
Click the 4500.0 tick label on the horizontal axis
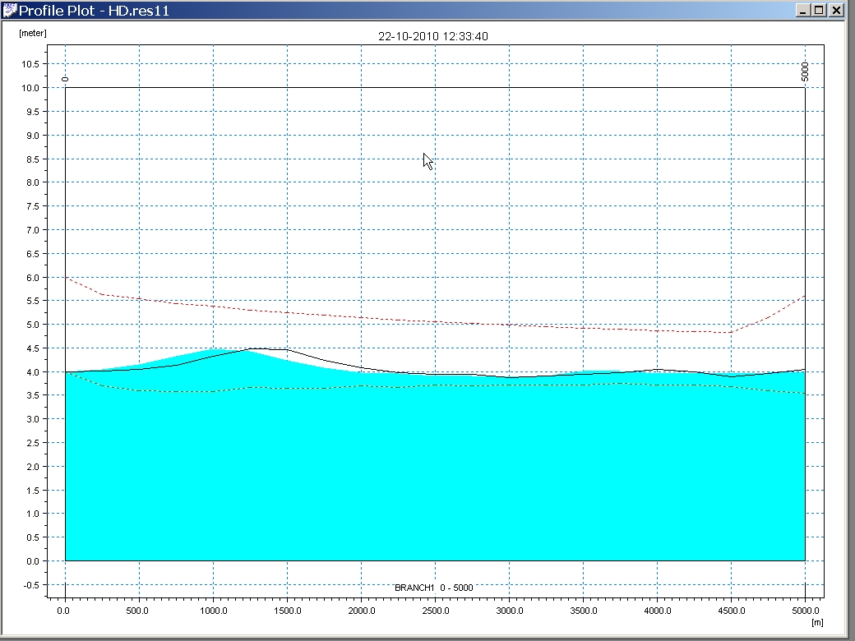731,611
